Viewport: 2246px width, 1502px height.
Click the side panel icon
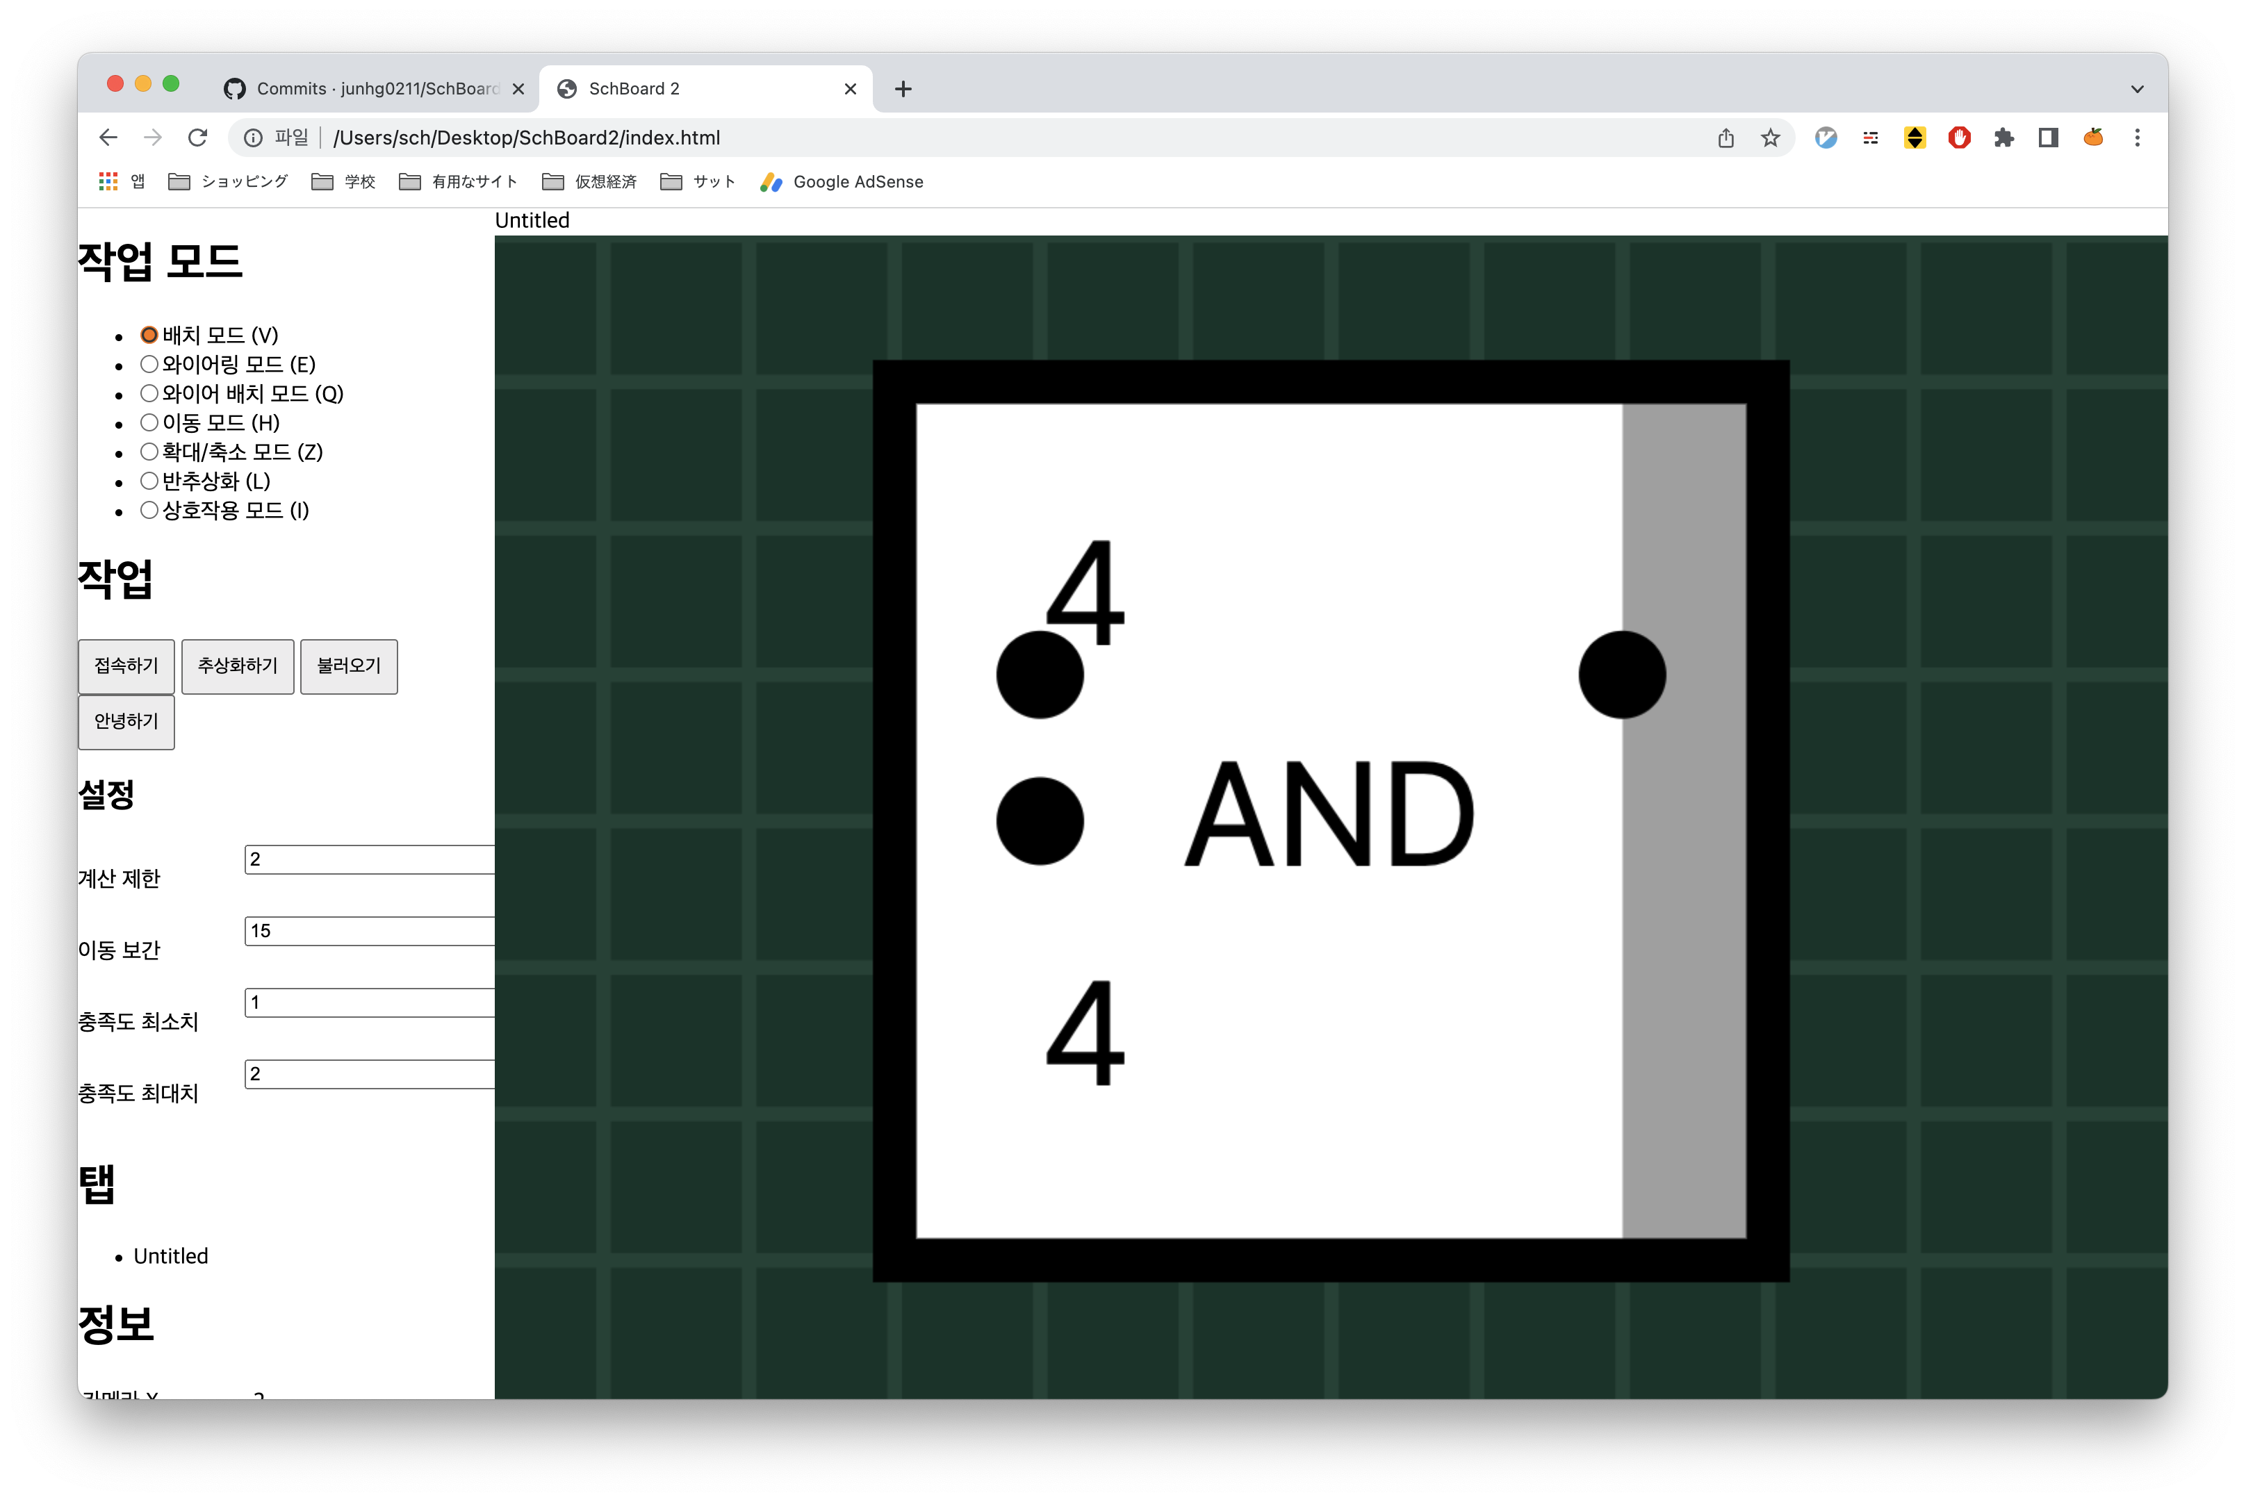pos(2049,138)
